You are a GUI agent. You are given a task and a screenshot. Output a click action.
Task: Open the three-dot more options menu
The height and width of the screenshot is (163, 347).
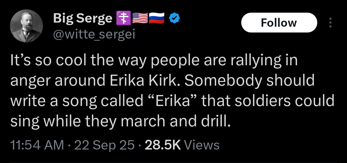click(331, 23)
